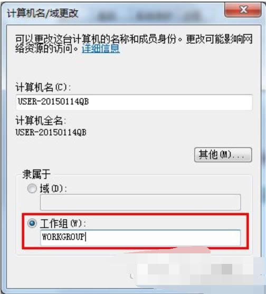Click the description text about 更改可能影响网络资源

[134, 43]
